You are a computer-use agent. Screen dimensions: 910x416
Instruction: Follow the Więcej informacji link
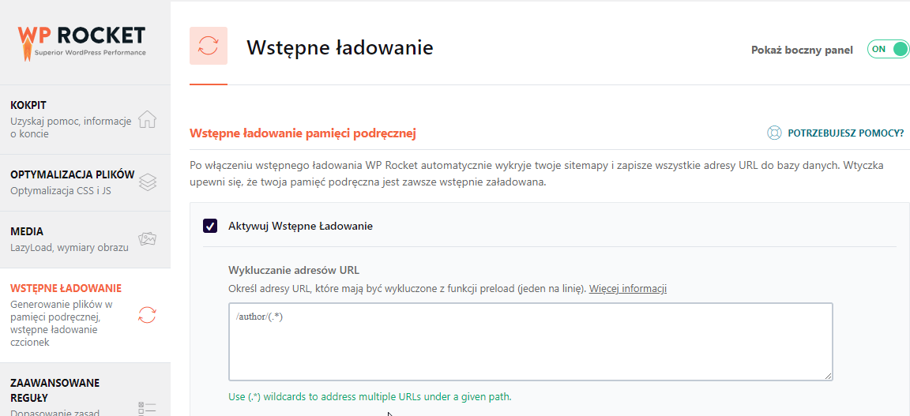[628, 288]
